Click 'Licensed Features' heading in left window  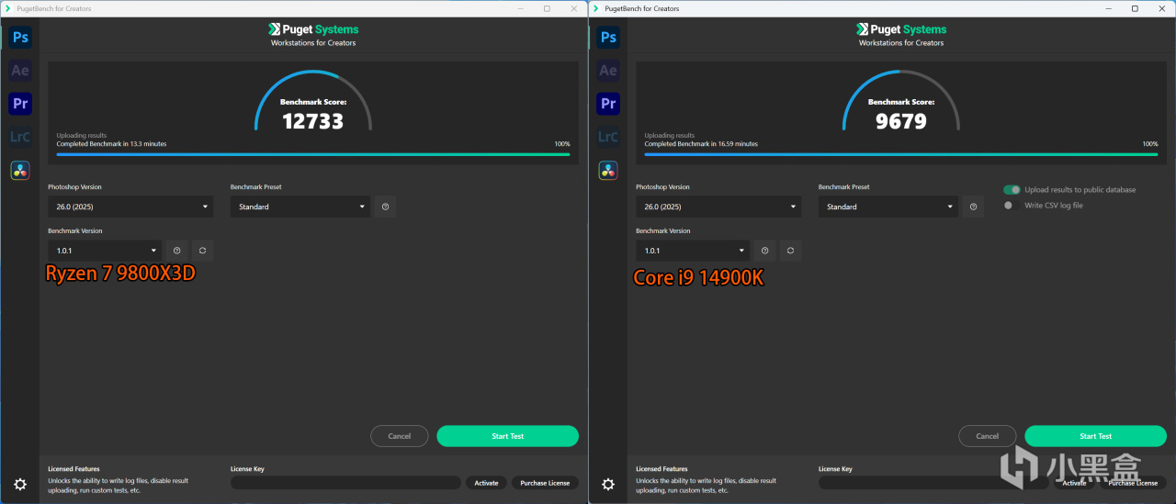point(73,469)
